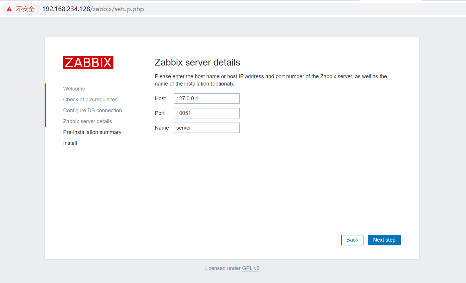The width and height of the screenshot is (466, 283).
Task: Focus the Port input field
Action: [207, 113]
